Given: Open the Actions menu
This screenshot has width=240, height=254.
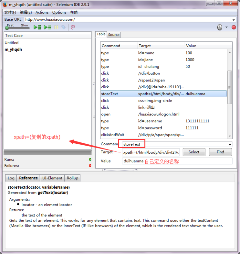Looking at the screenshot, I should [x=42, y=12].
